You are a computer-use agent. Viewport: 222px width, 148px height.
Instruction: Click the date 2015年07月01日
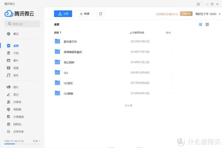(140, 41)
